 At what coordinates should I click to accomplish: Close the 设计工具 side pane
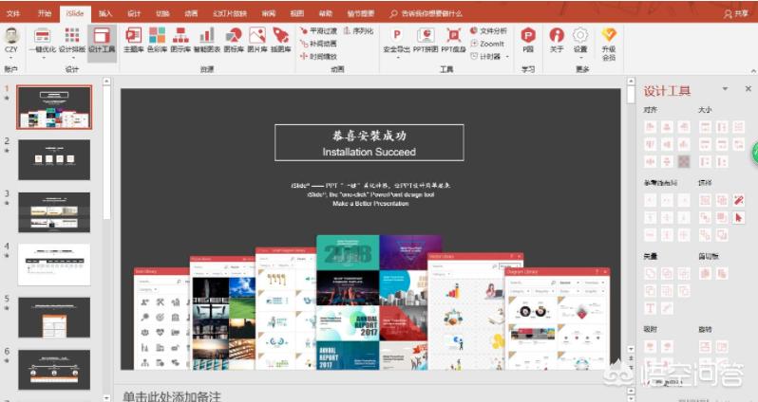click(x=749, y=89)
